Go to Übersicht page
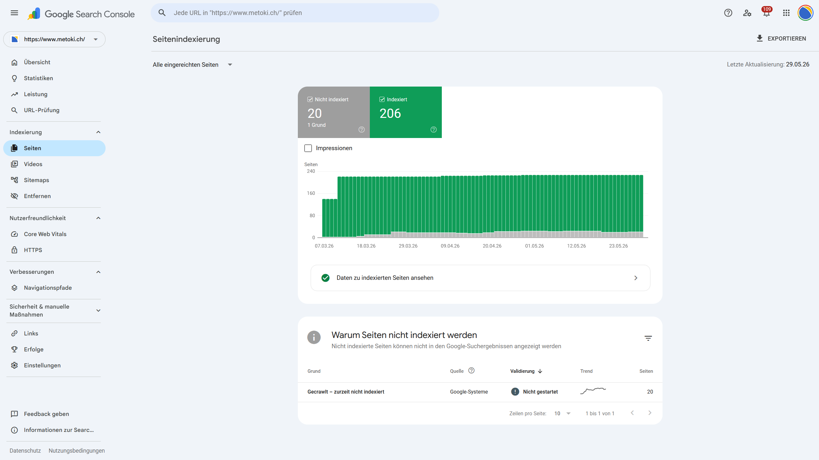This screenshot has height=460, width=819. tap(54, 62)
